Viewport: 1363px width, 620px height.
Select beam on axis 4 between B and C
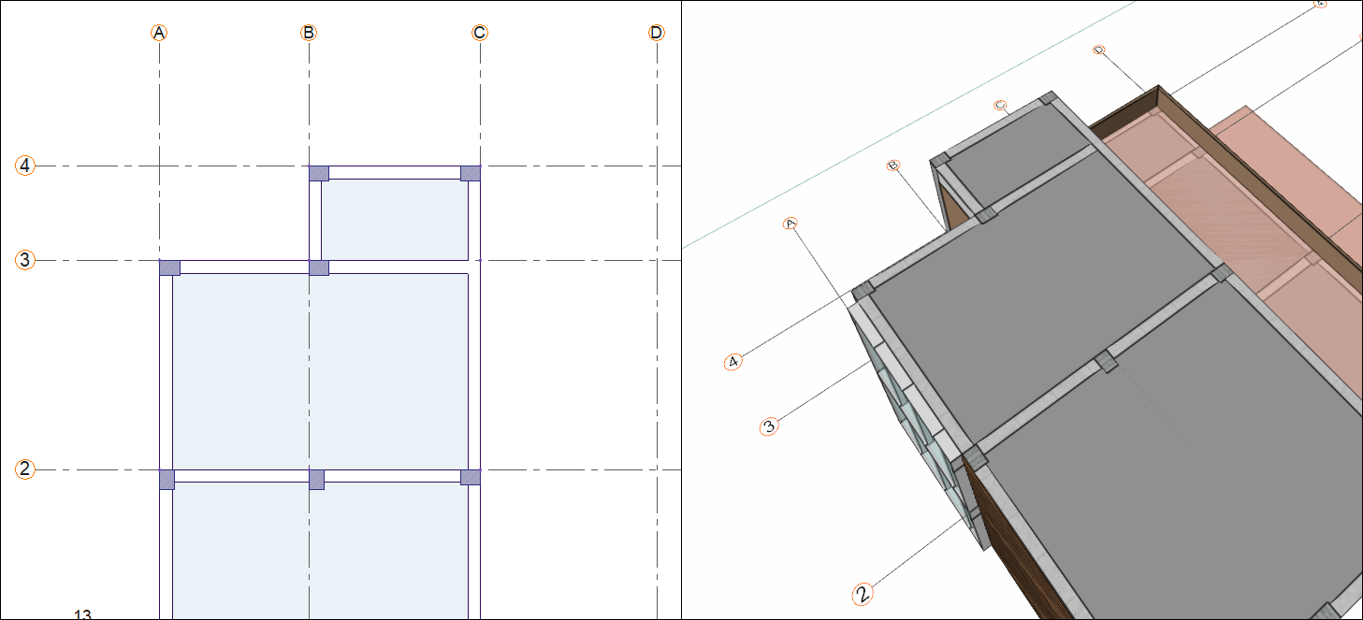coord(395,173)
